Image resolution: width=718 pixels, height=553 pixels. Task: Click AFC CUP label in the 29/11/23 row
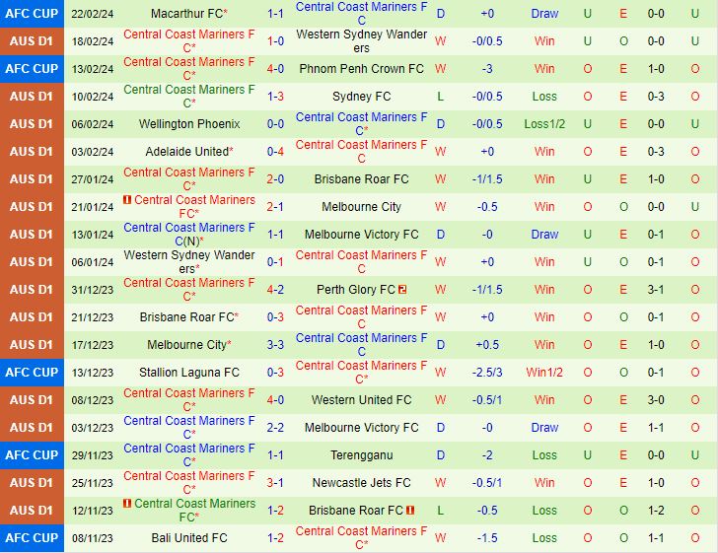pyautogui.click(x=32, y=455)
